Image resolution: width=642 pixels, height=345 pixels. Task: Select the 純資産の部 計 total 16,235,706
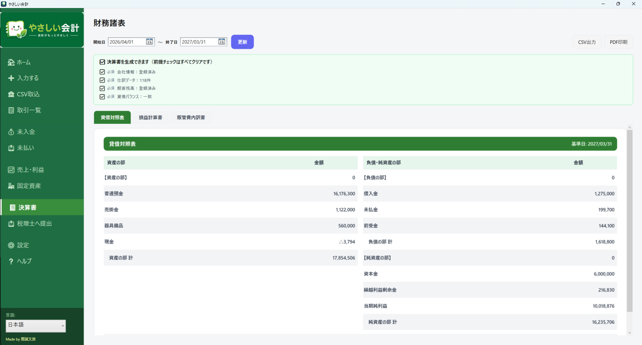coord(603,322)
